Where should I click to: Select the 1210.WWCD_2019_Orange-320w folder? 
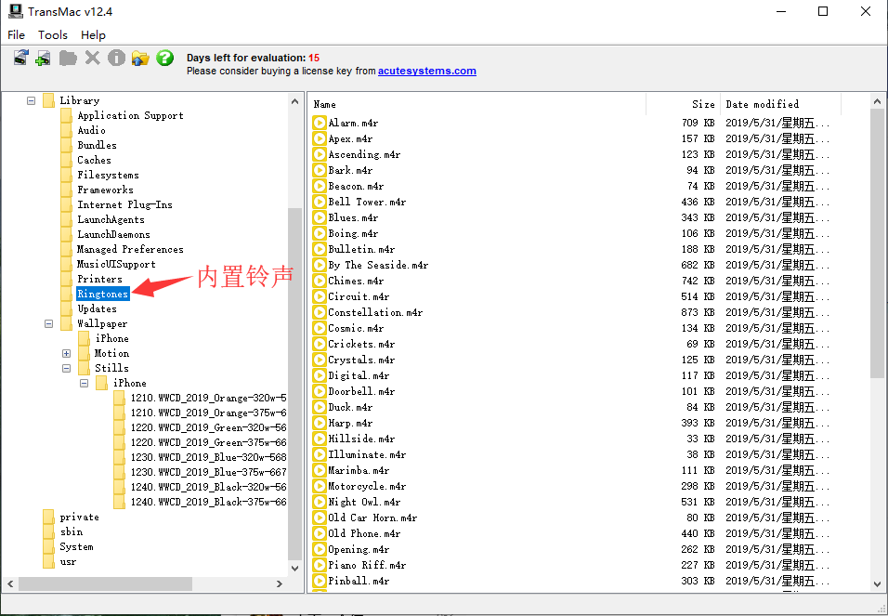pyautogui.click(x=208, y=398)
